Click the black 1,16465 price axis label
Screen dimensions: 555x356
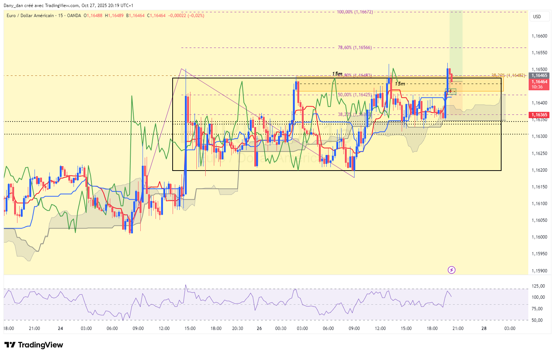[539, 75]
